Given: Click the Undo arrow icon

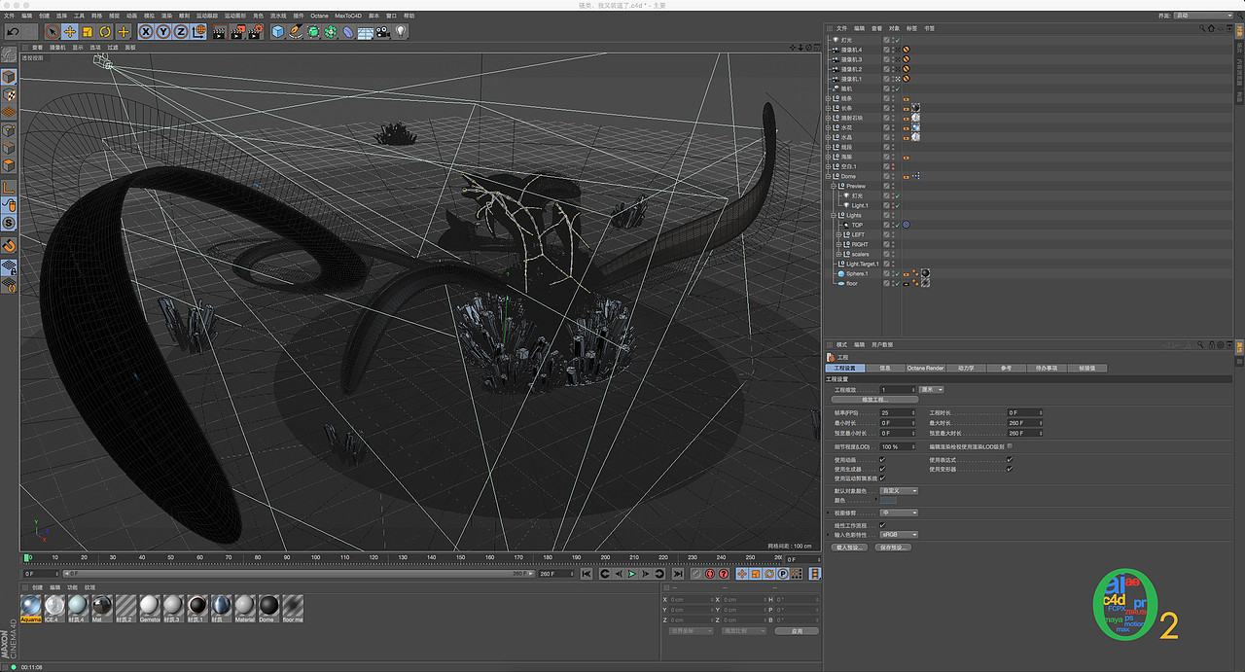Looking at the screenshot, I should tap(13, 32).
